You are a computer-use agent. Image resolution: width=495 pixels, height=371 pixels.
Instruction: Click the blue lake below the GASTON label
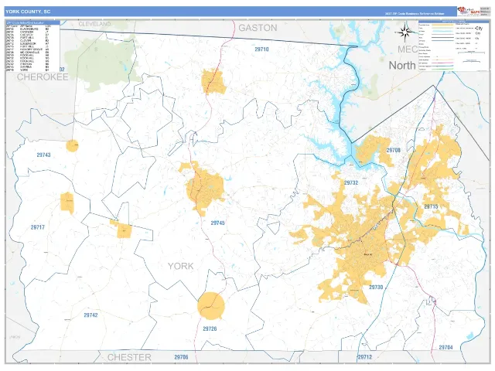click(x=338, y=104)
